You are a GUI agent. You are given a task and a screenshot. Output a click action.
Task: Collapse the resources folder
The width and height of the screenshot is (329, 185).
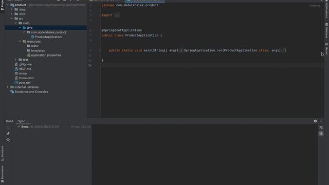pos(20,41)
